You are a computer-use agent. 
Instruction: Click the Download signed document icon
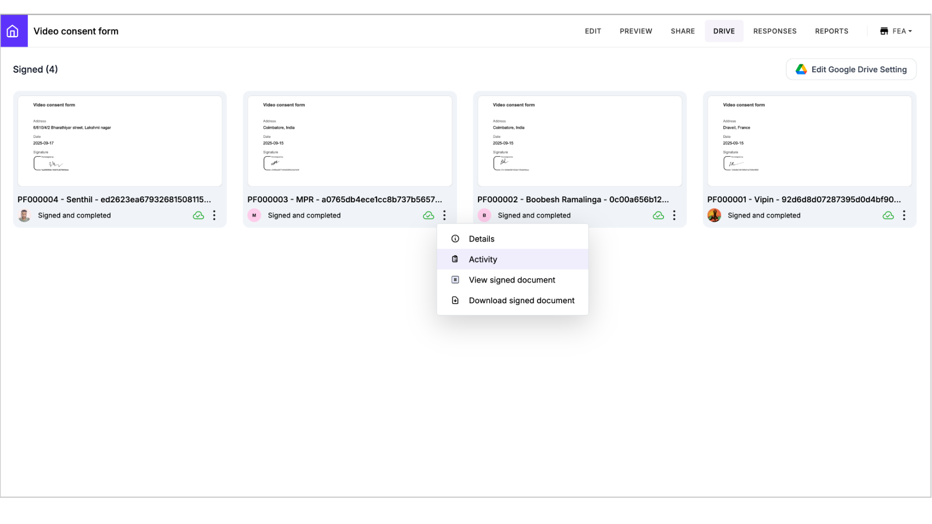(x=455, y=300)
